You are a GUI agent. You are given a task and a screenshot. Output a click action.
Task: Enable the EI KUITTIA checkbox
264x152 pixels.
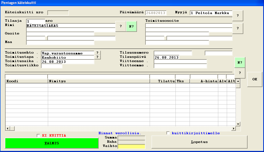click(x=38, y=136)
